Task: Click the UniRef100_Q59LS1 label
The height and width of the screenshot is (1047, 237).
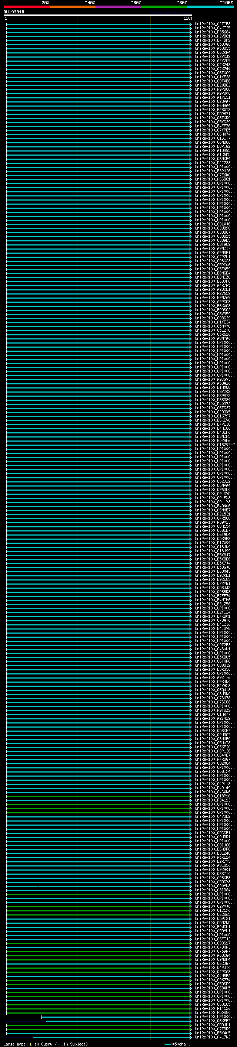Action: click(213, 918)
